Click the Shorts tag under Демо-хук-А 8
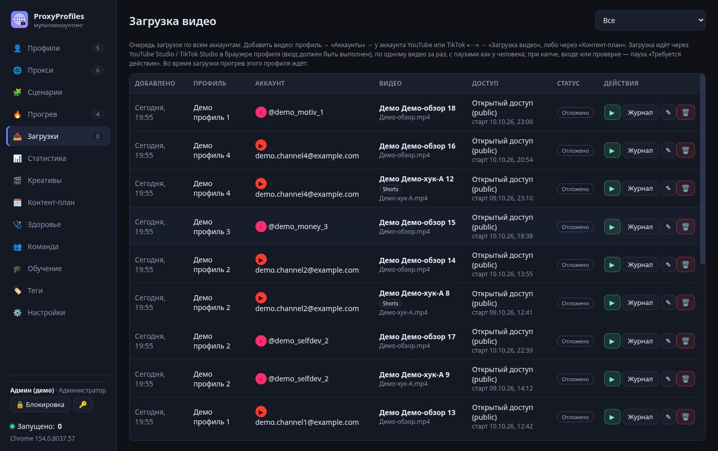 (390, 303)
